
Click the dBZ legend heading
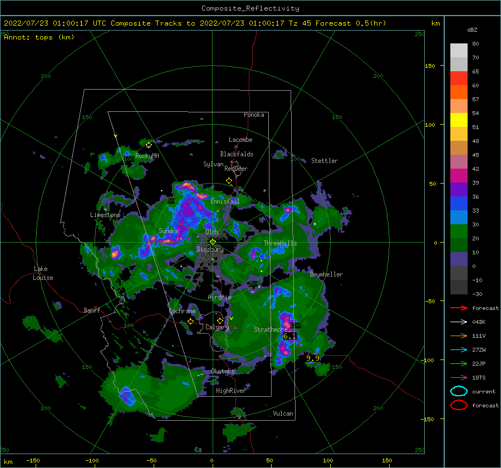tap(472, 29)
